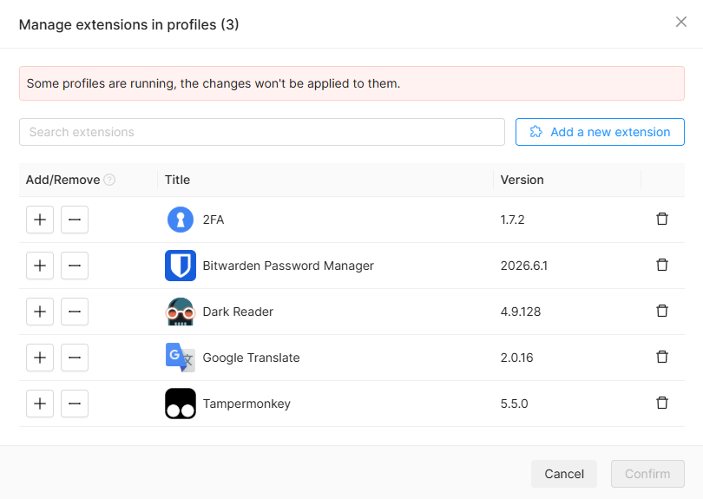Select the Tampermonkey title

(246, 404)
